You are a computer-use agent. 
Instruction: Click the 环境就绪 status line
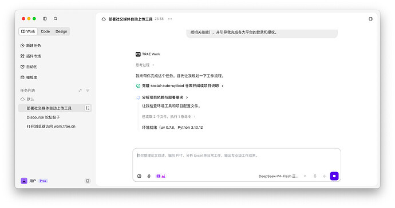[x=172, y=128]
